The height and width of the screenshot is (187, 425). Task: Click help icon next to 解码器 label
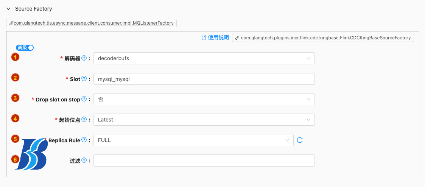(84, 58)
